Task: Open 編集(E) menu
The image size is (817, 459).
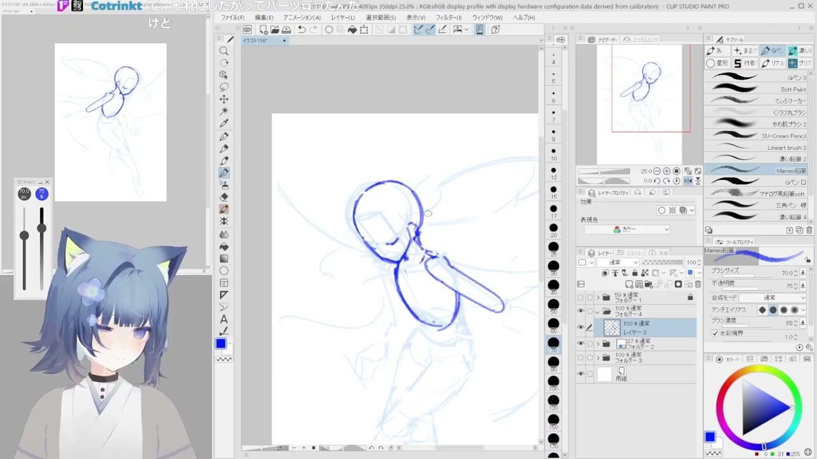Action: point(264,18)
